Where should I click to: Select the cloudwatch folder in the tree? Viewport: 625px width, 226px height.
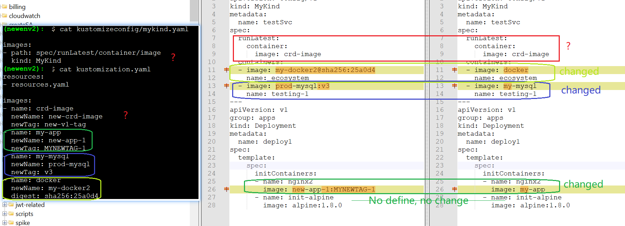coord(25,16)
